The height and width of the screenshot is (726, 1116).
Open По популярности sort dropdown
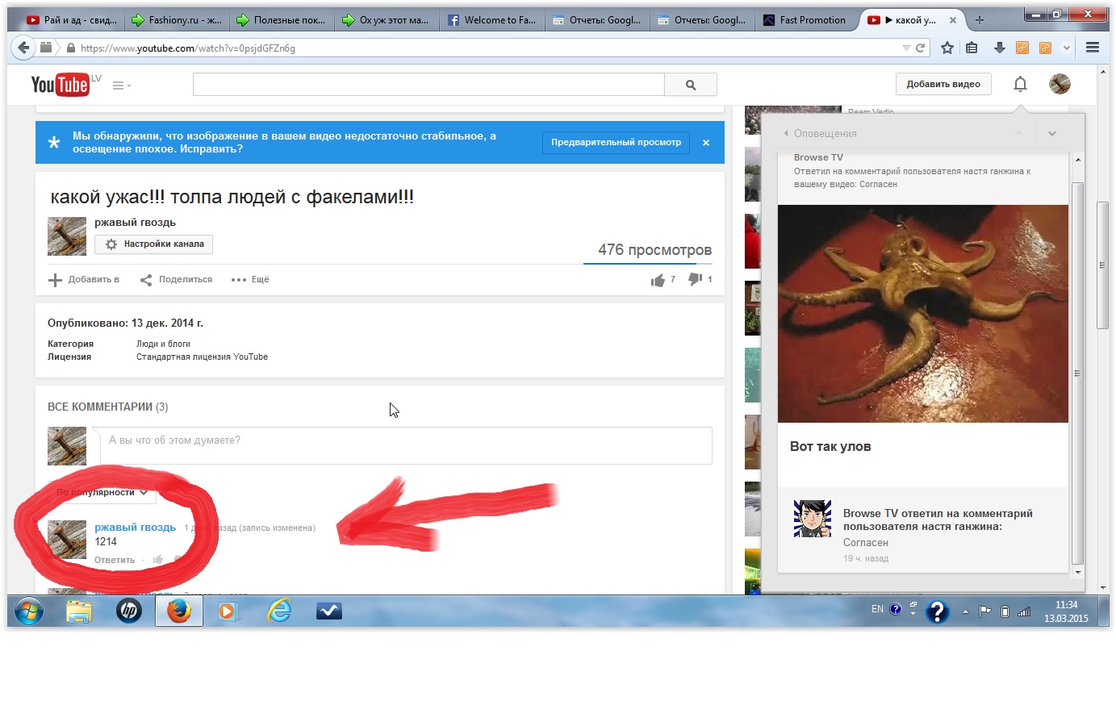[x=102, y=492]
